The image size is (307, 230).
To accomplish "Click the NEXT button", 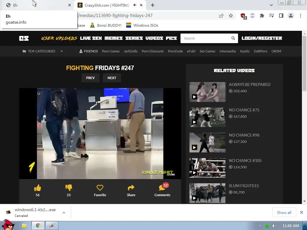I will (112, 78).
